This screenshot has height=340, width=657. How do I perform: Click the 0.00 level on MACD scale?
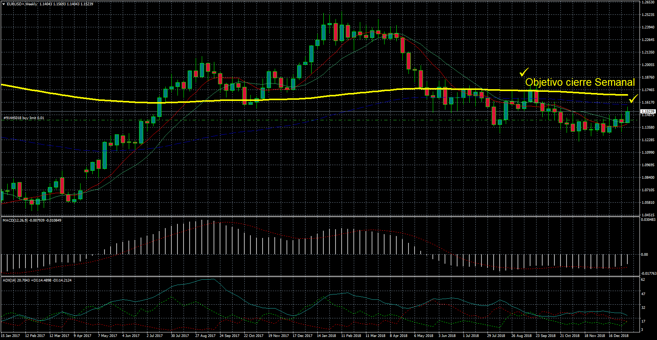pyautogui.click(x=644, y=255)
